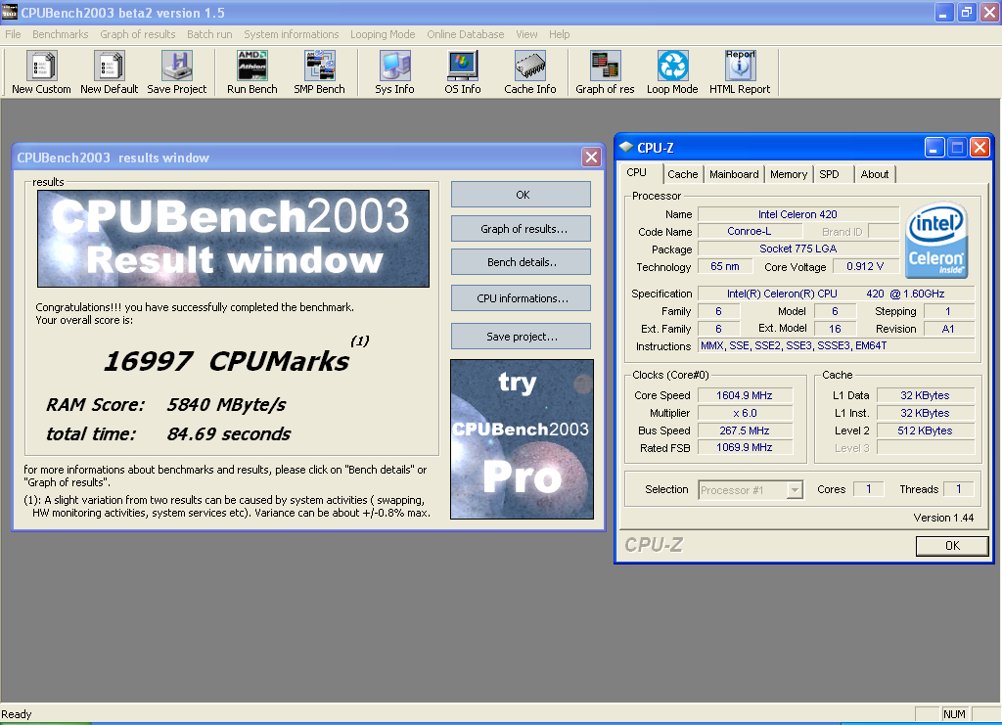1002x725 pixels.
Task: Click the Bus Speed value 267.5 MHz
Action: tap(745, 430)
